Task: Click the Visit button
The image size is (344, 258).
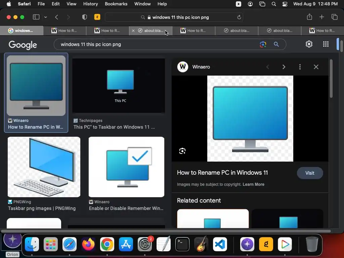Action: (x=310, y=173)
